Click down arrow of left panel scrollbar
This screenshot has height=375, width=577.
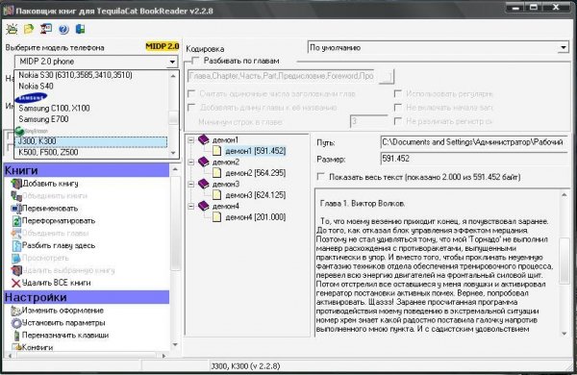click(x=176, y=345)
